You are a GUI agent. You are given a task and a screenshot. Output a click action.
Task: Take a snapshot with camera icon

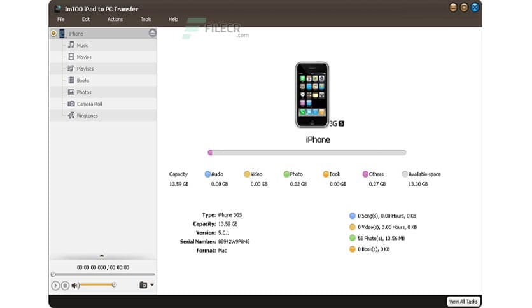143,285
